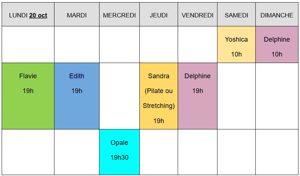Click the MERCREDI header cell
The height and width of the screenshot is (176, 300).
[x=119, y=15]
